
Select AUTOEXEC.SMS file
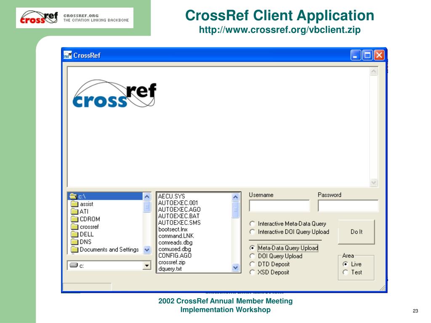click(179, 223)
